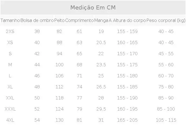Click the Comprimento column header
The image size is (186, 126).
79,20
